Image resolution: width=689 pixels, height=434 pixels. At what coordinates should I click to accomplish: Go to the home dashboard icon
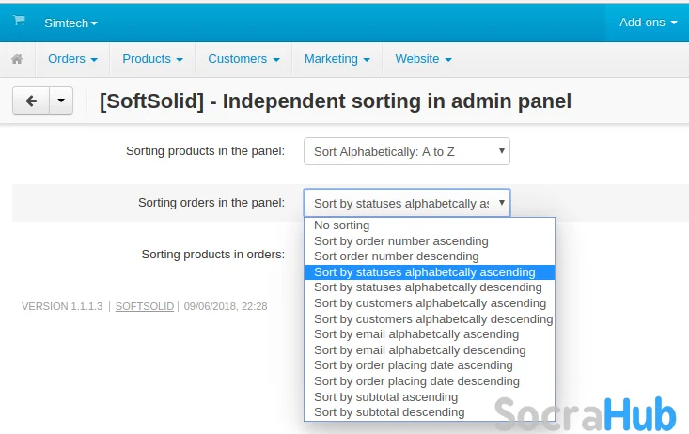click(x=17, y=59)
